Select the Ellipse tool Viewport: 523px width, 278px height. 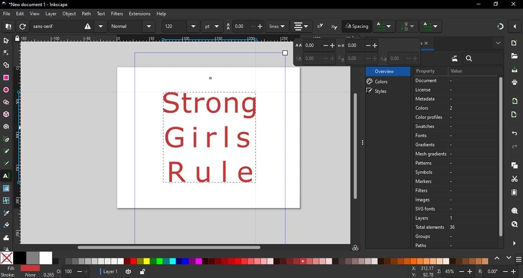tap(6, 90)
